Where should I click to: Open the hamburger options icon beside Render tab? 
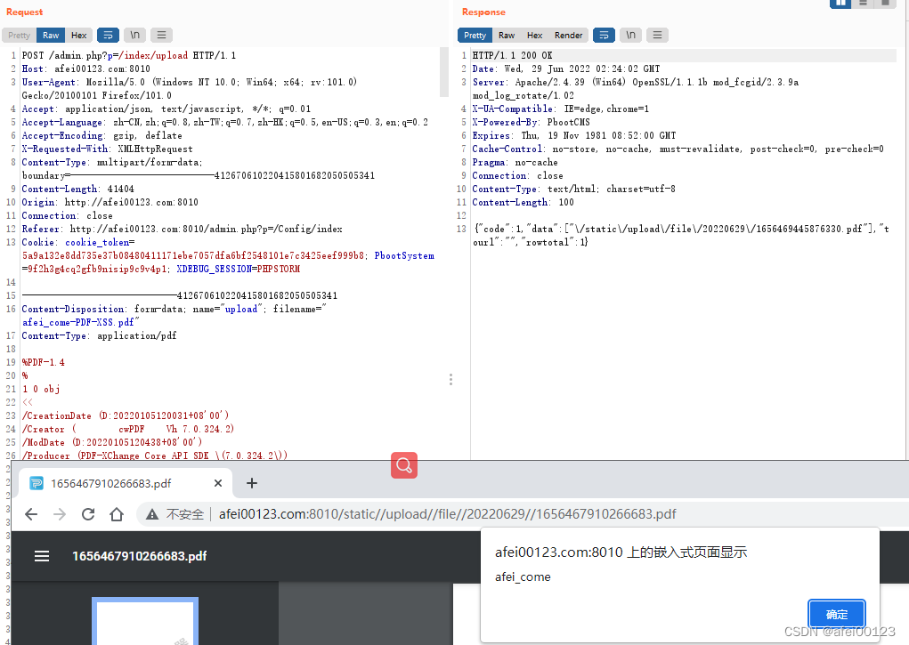655,35
